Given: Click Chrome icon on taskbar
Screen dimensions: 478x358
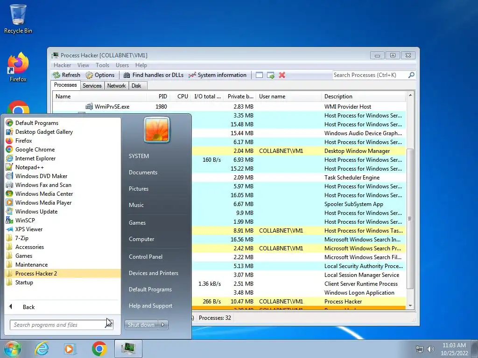Looking at the screenshot, I should tap(99, 349).
